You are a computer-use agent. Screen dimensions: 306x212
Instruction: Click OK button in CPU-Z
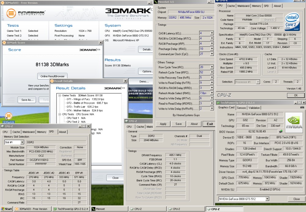(296, 95)
